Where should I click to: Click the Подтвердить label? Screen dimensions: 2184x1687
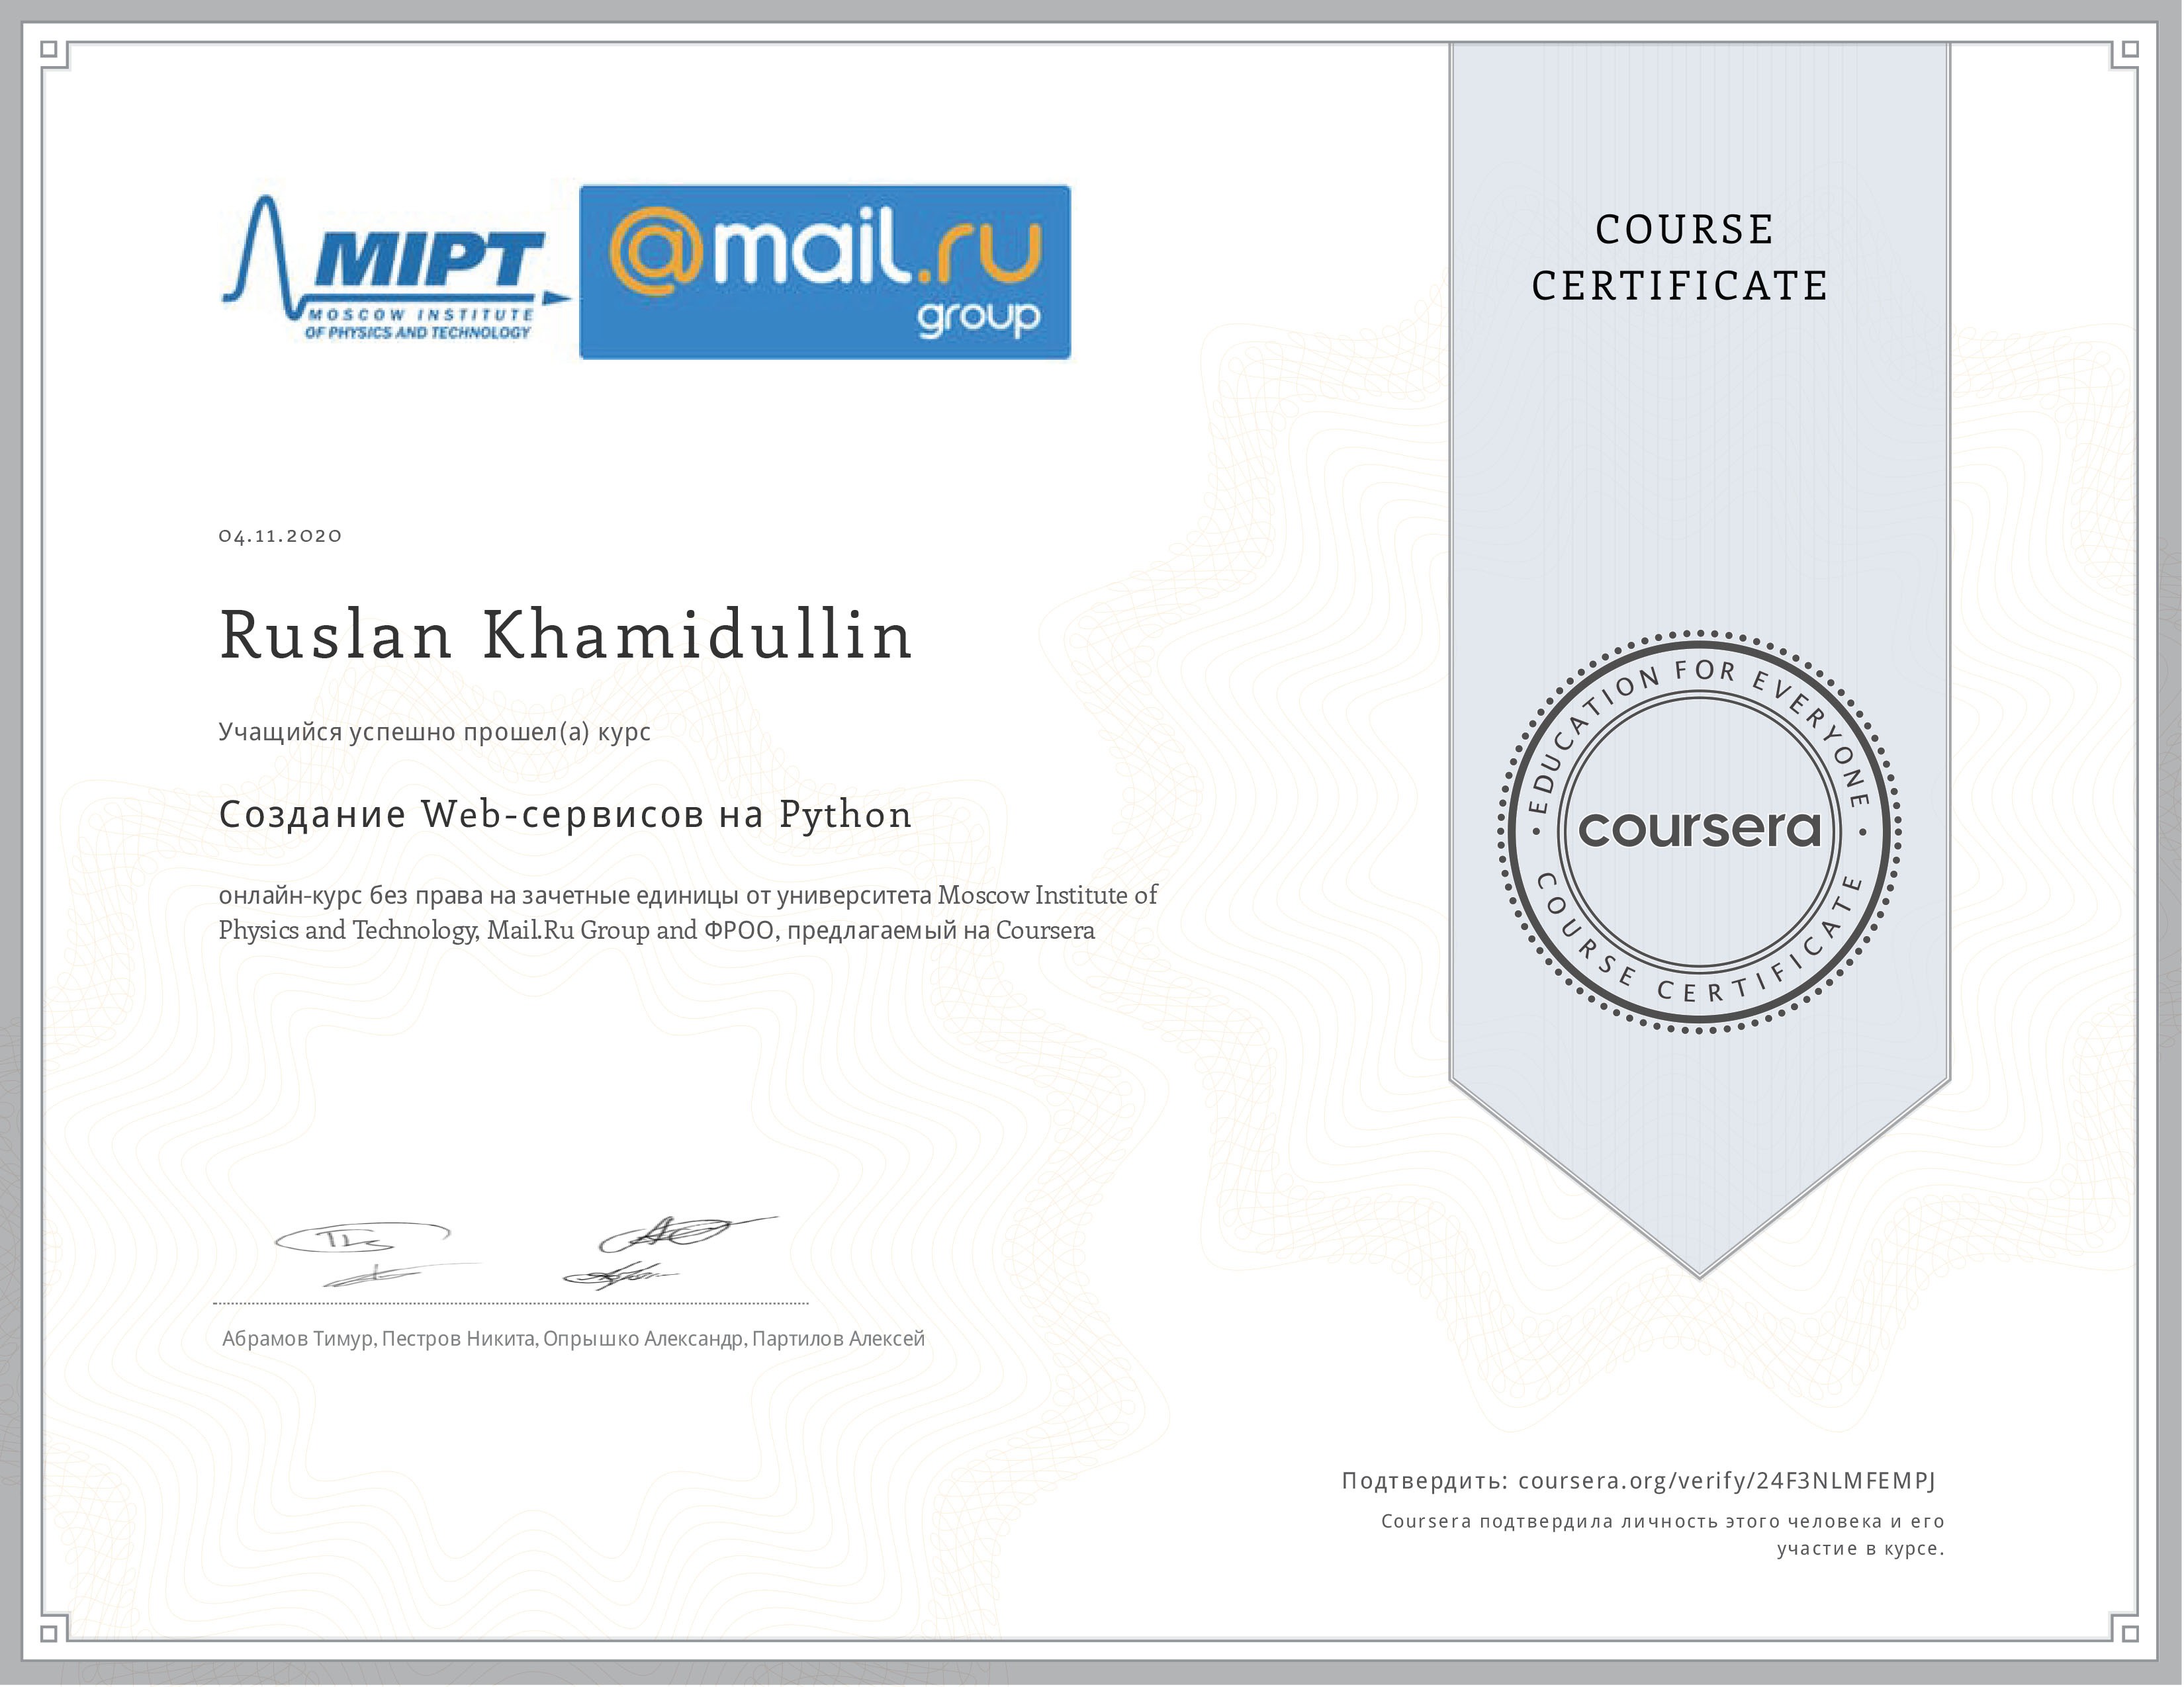1424,1481
